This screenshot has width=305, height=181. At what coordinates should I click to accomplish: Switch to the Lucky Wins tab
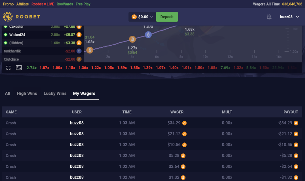tap(55, 93)
